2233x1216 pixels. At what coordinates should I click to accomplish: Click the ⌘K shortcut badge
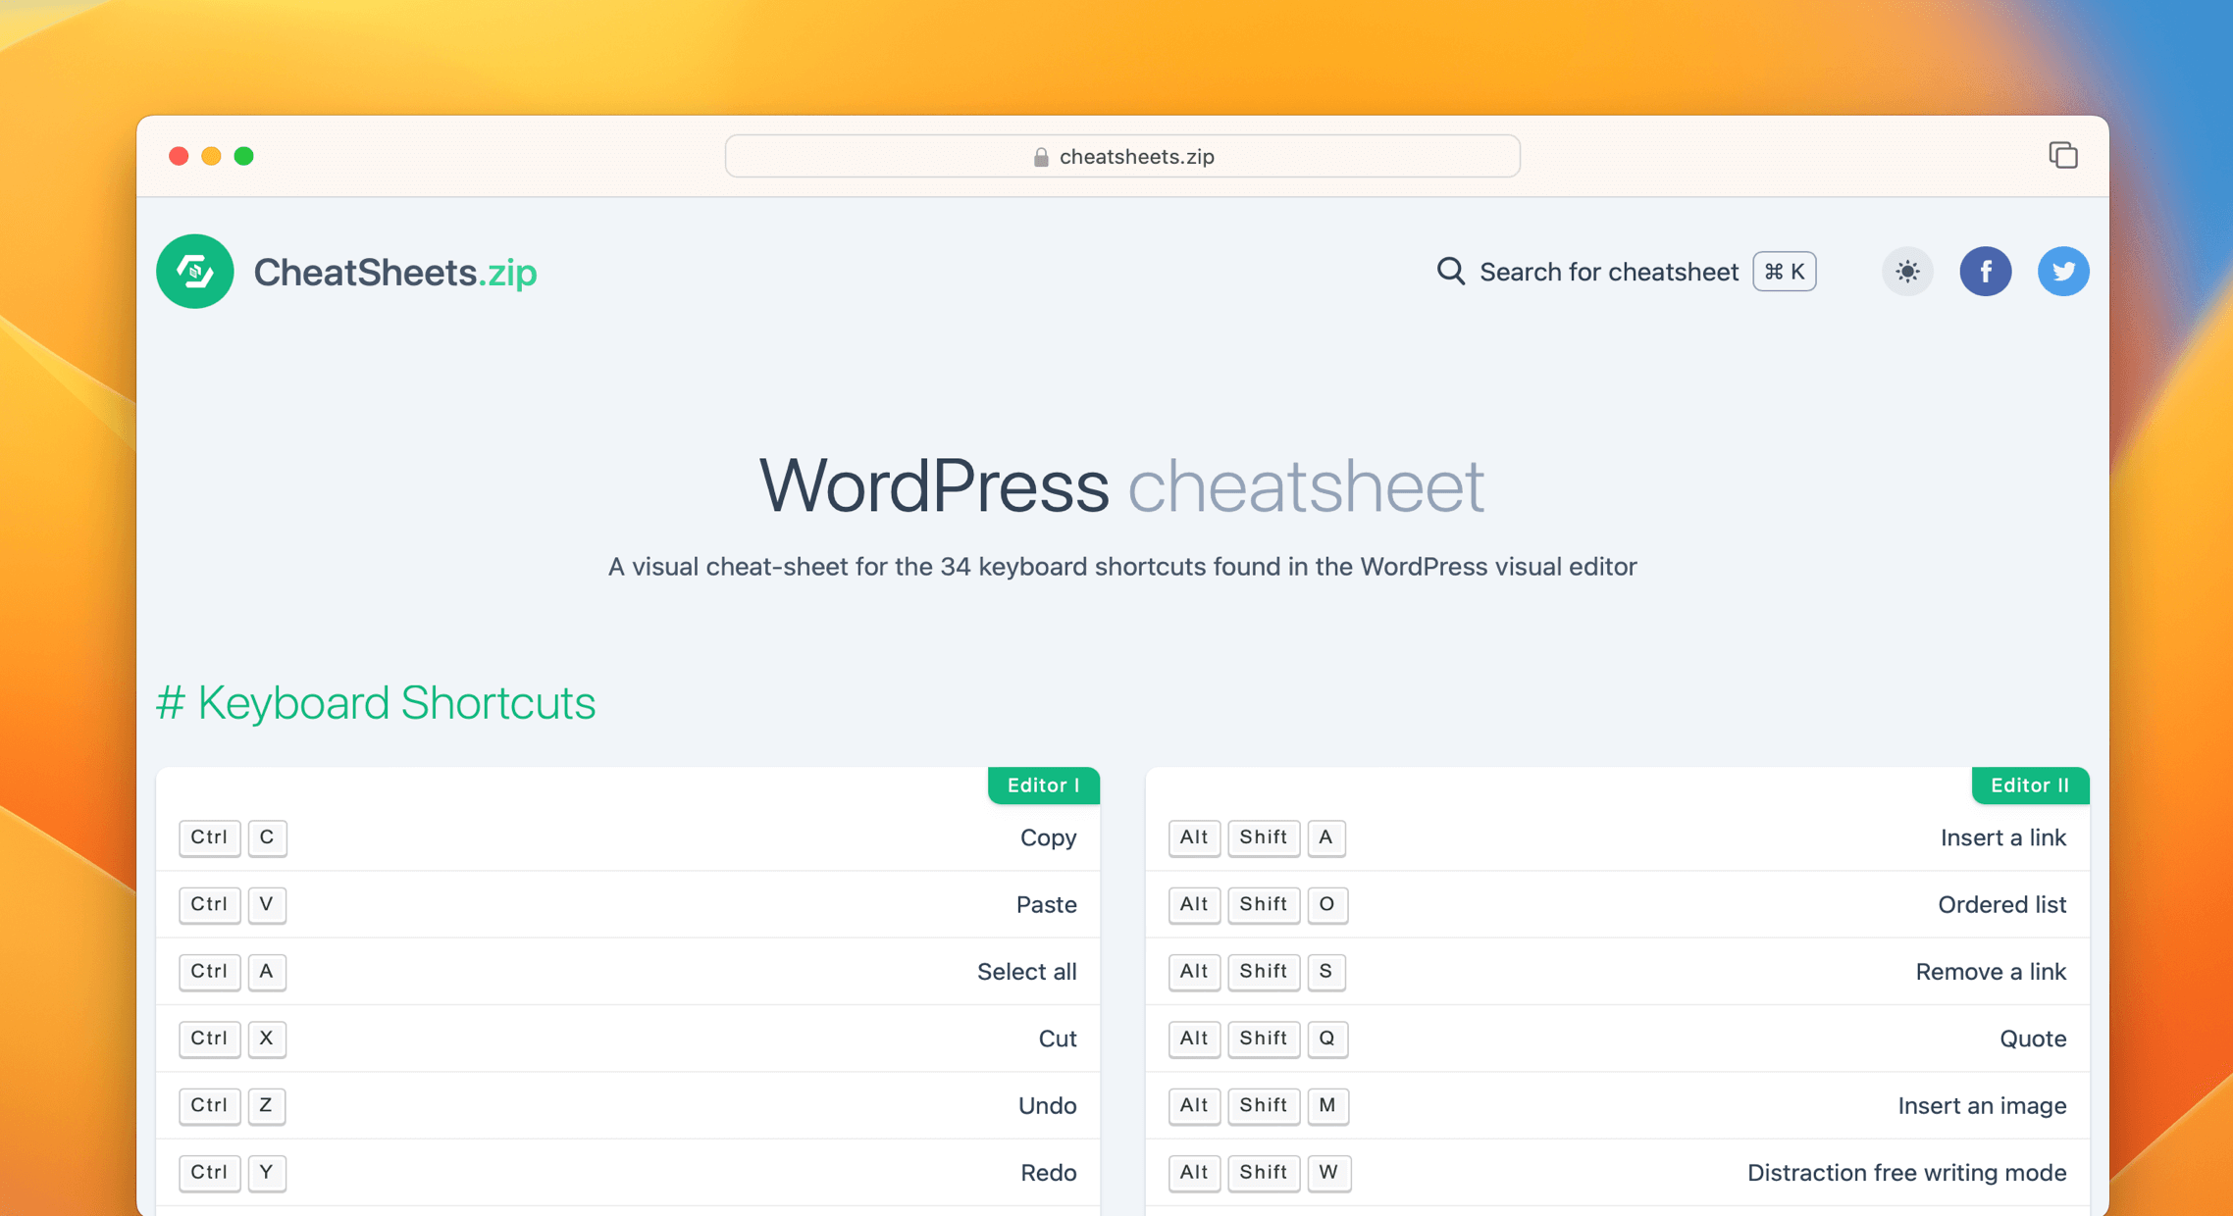(x=1784, y=272)
